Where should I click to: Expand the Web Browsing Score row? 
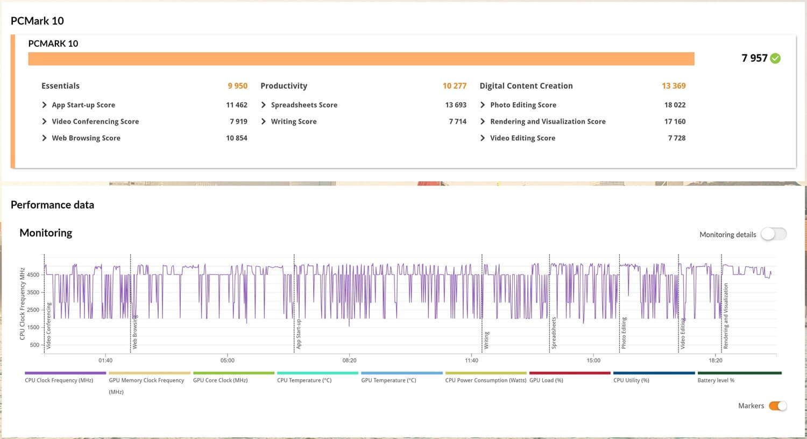44,138
